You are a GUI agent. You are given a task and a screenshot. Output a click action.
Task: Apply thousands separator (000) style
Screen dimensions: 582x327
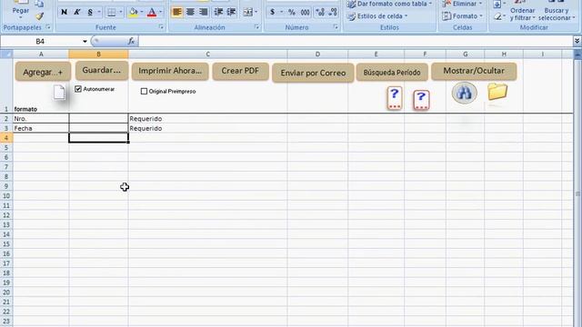point(306,12)
